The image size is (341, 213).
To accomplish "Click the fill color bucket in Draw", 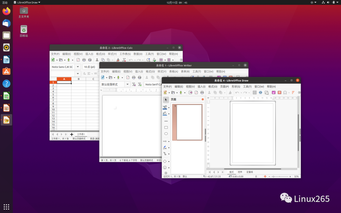I will click(165, 114).
